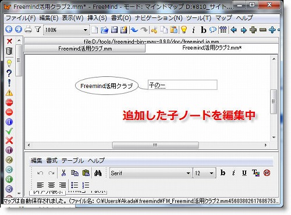The image size is (291, 215).
Task: Toggle underline in the note editor
Action: (244, 172)
